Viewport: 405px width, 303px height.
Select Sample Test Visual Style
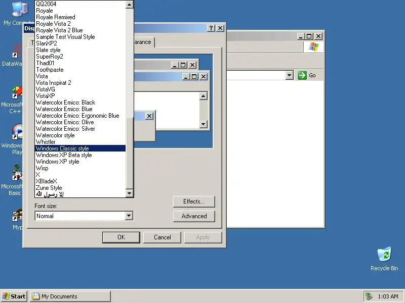pos(80,37)
